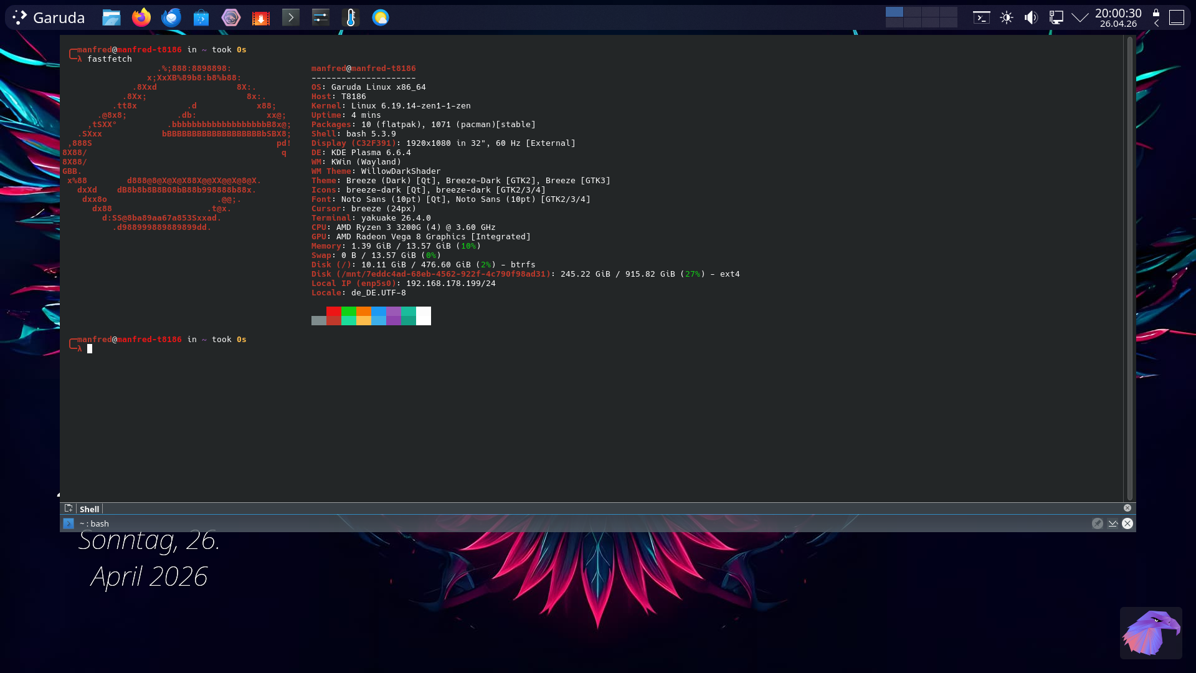Click the 'fastfetch' command text

110,59
